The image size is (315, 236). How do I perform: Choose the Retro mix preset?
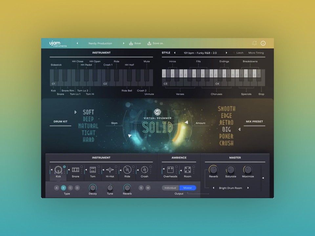tap(227, 122)
